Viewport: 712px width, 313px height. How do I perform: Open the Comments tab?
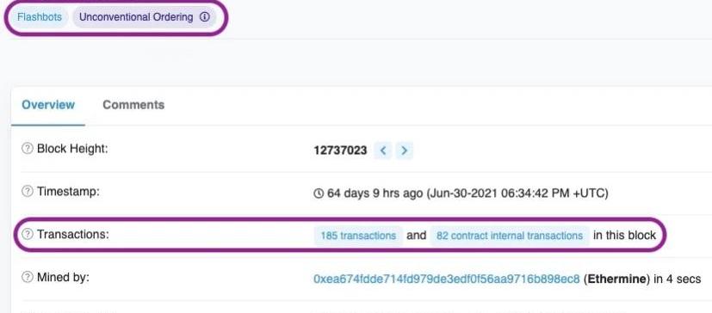[x=133, y=105]
